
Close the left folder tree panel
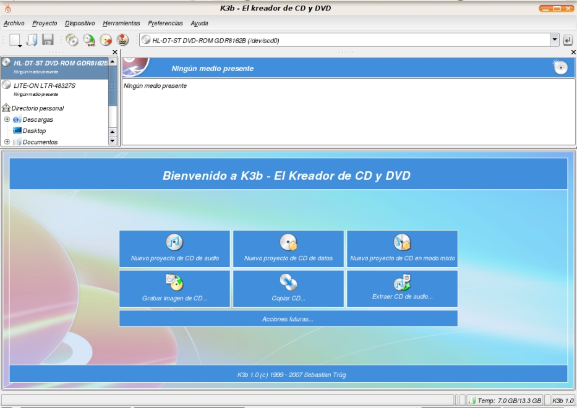[115, 53]
